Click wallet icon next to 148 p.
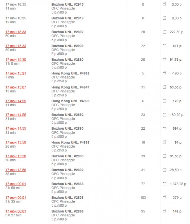The width and height of the screenshot is (190, 224). pyautogui.click(x=164, y=211)
